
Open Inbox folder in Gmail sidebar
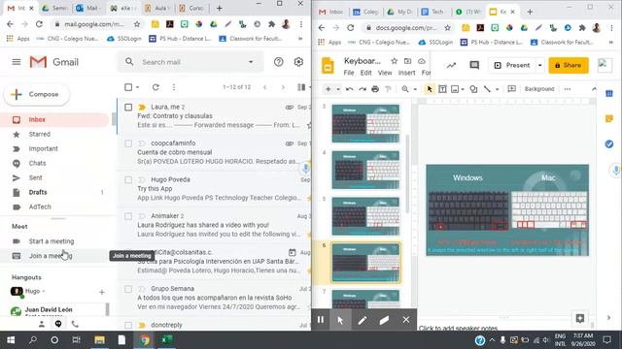(54, 119)
